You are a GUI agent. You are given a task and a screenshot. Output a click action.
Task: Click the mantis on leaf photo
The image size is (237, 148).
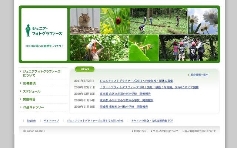(x=144, y=48)
